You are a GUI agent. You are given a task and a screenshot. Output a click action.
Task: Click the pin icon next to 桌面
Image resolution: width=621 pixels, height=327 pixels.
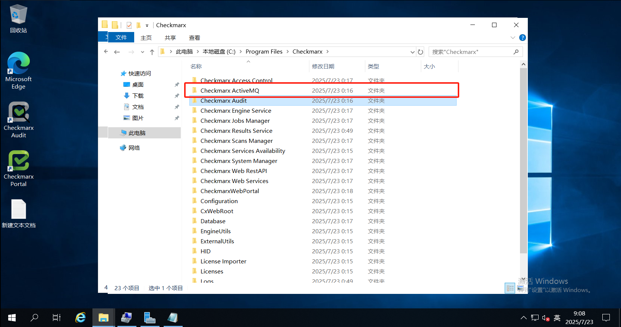click(x=177, y=85)
